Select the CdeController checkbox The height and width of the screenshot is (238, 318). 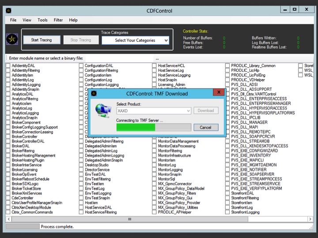8,198
